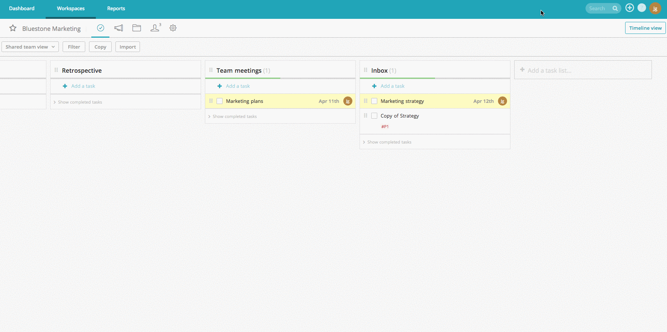Switch to Timeline view
The image size is (667, 332).
pyautogui.click(x=645, y=28)
